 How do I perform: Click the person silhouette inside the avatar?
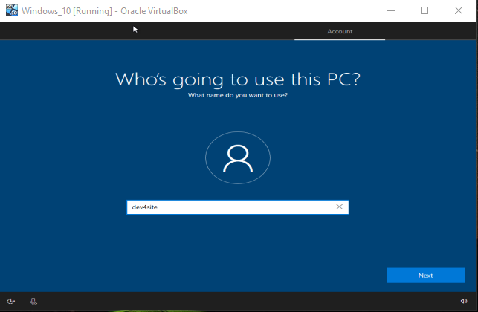tap(237, 157)
